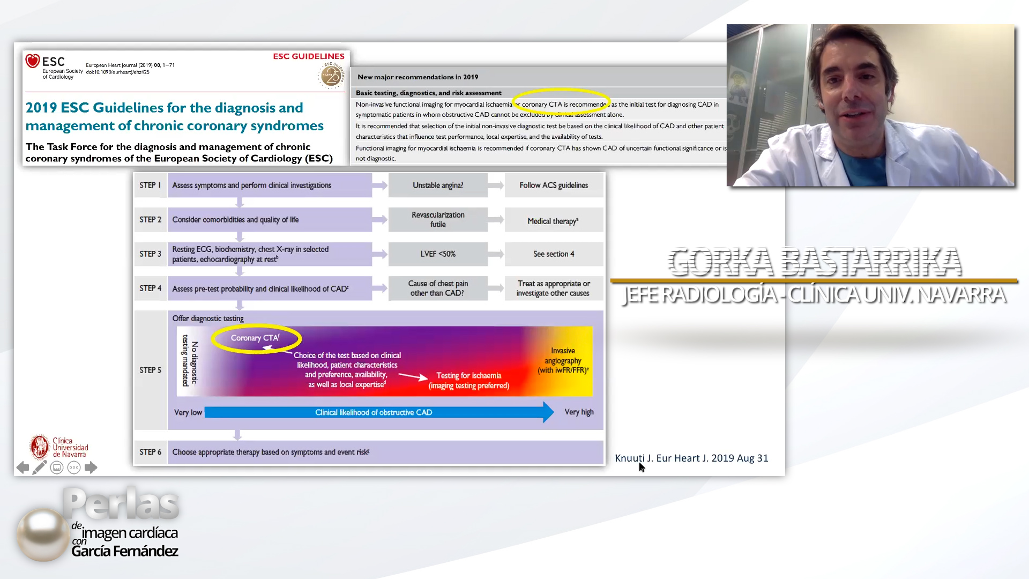This screenshot has height=579, width=1029.
Task: Click 'Invasive angiography' label
Action: 563,360
